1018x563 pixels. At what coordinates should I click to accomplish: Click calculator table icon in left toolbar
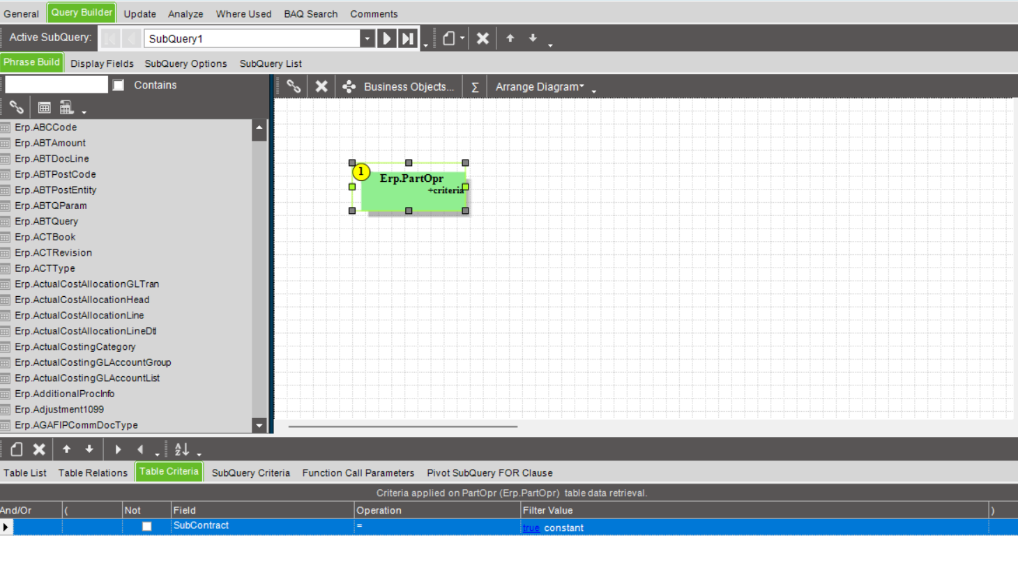click(x=67, y=107)
